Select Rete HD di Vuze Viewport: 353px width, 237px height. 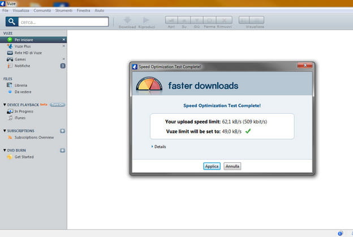click(x=28, y=53)
